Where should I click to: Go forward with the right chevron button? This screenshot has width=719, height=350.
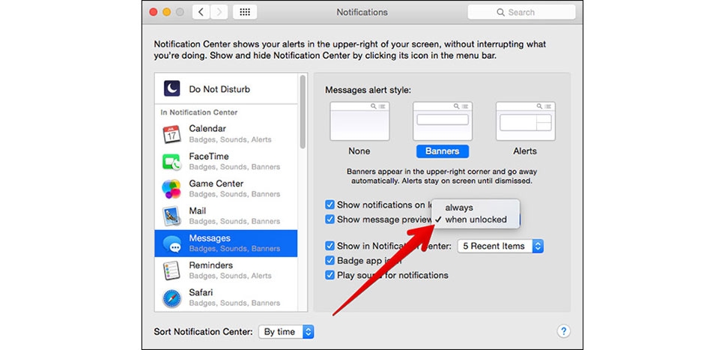click(219, 12)
